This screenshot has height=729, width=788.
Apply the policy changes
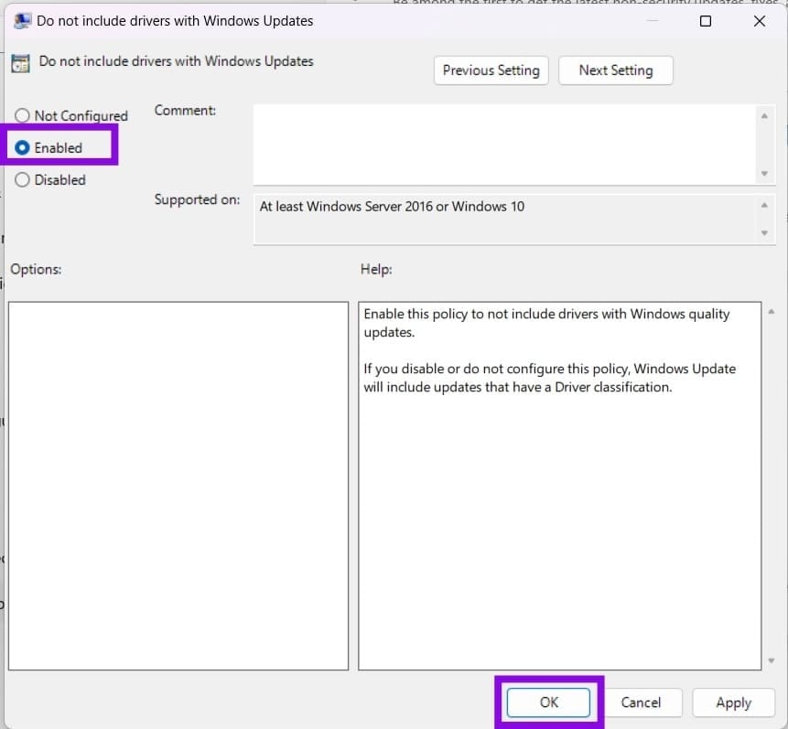(733, 702)
